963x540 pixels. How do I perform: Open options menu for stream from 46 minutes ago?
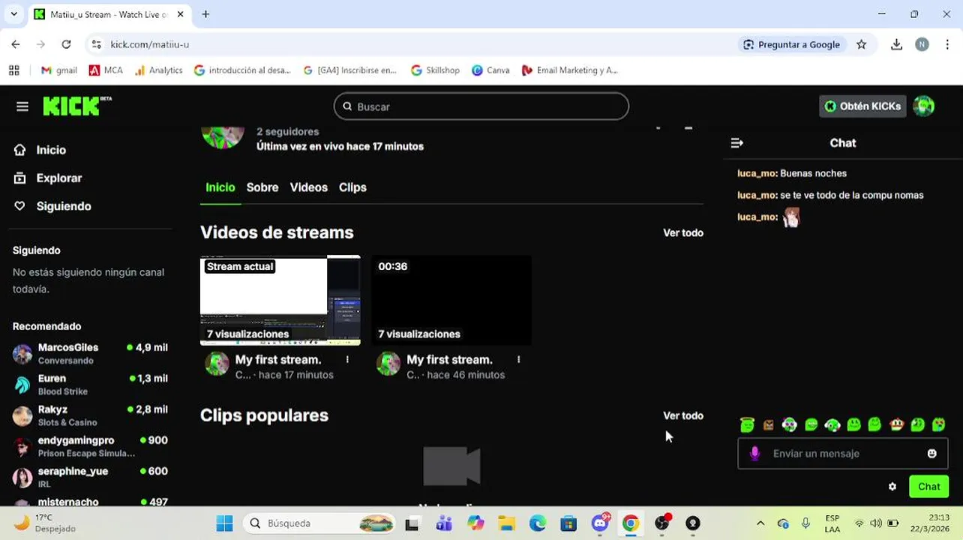click(x=518, y=360)
